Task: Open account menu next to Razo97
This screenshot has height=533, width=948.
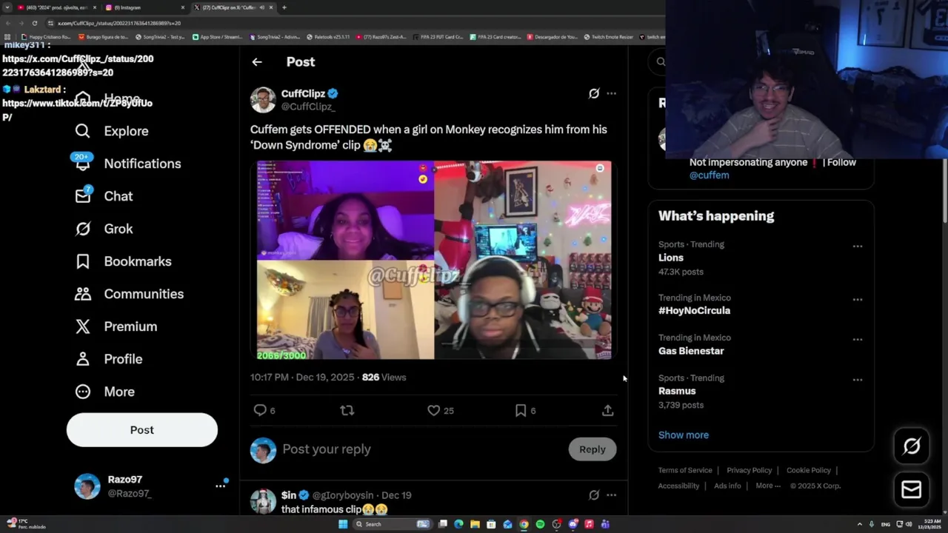Action: 220,486
